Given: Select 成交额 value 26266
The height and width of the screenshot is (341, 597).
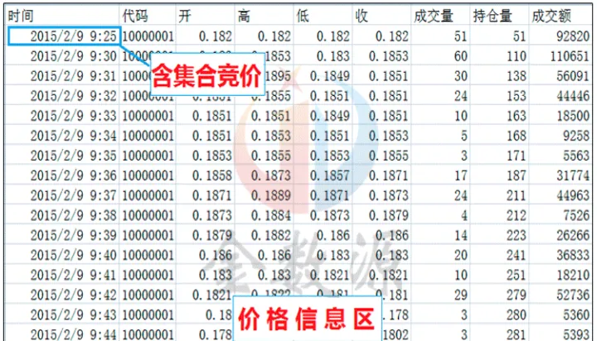Looking at the screenshot, I should pos(573,235).
